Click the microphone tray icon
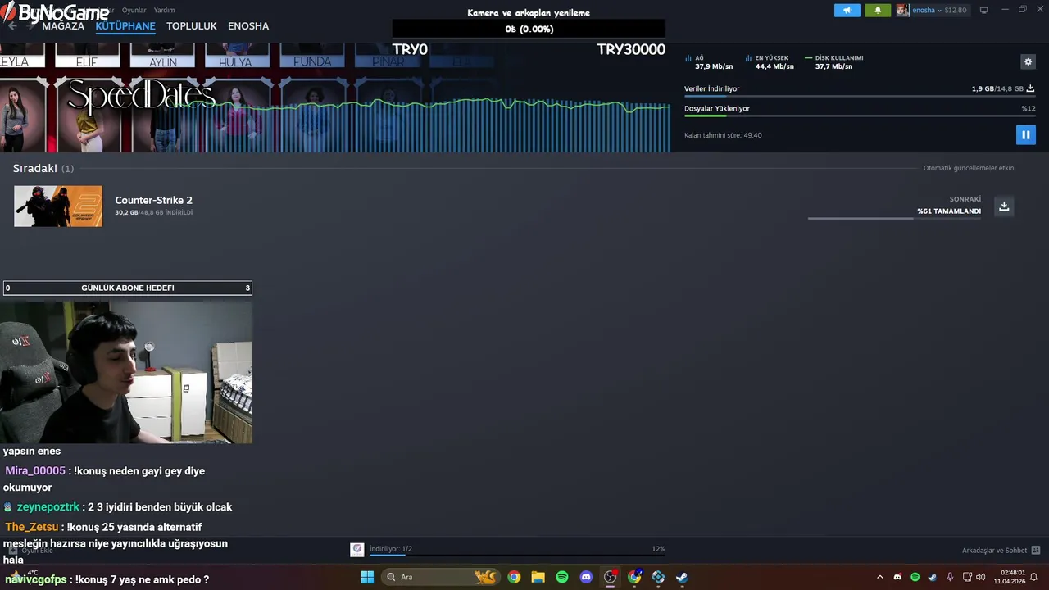The image size is (1049, 590). click(950, 577)
